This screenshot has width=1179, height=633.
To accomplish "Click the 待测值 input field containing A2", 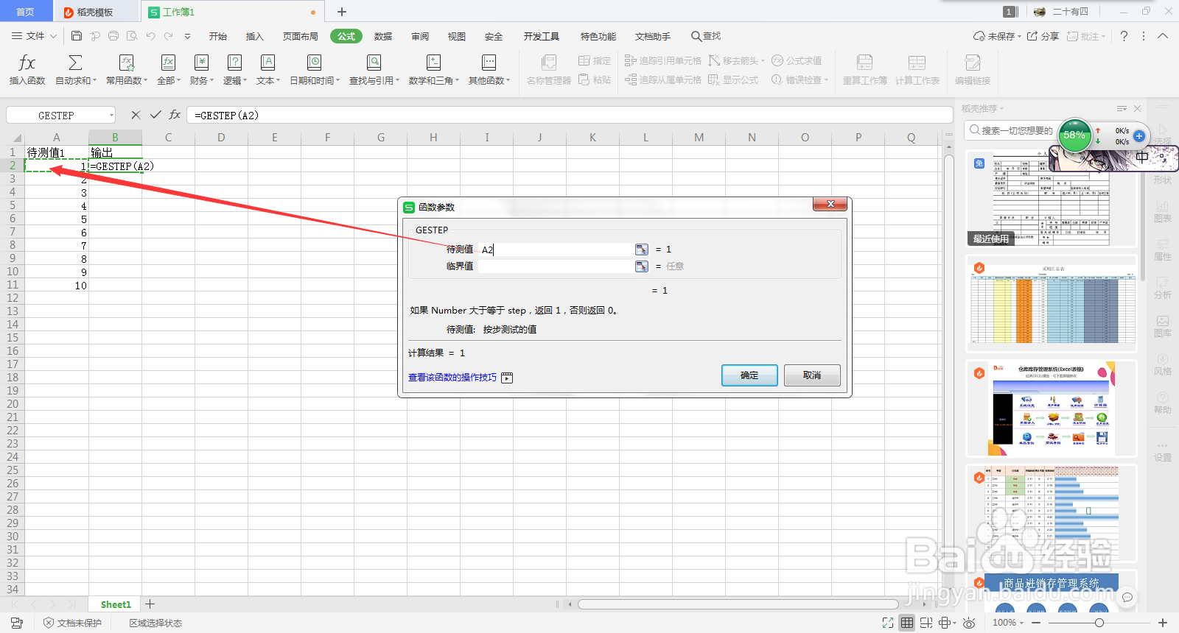I will (556, 250).
